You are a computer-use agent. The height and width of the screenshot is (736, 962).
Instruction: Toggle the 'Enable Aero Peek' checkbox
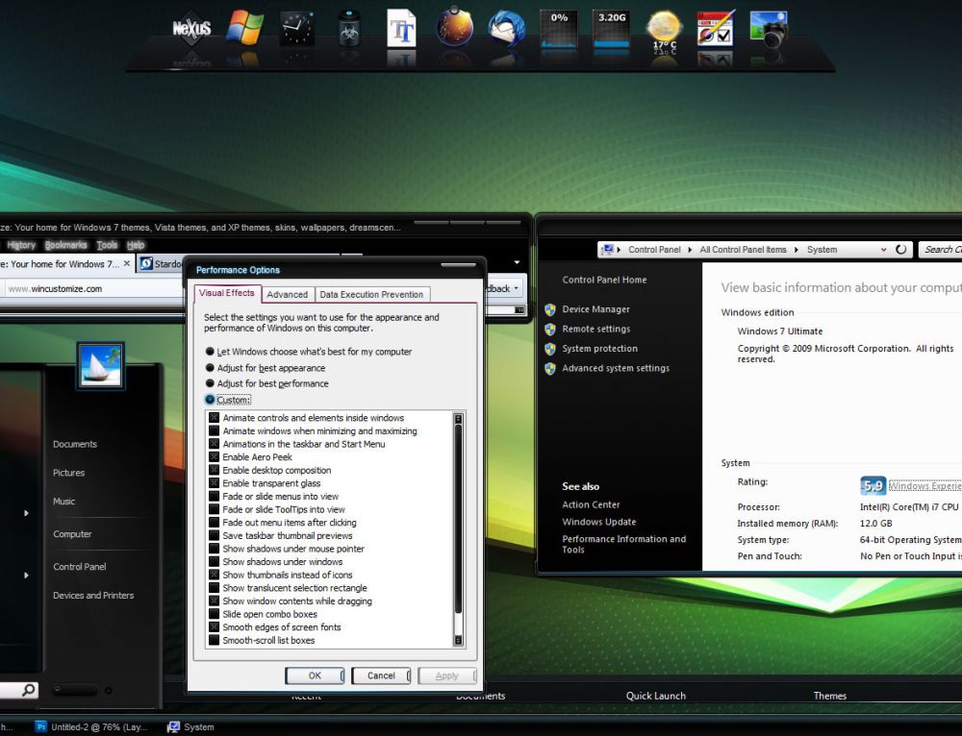pos(215,457)
